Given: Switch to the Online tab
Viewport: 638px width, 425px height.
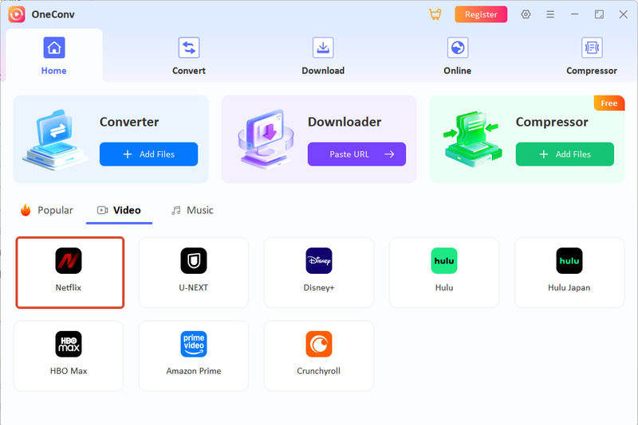Looking at the screenshot, I should pyautogui.click(x=457, y=56).
